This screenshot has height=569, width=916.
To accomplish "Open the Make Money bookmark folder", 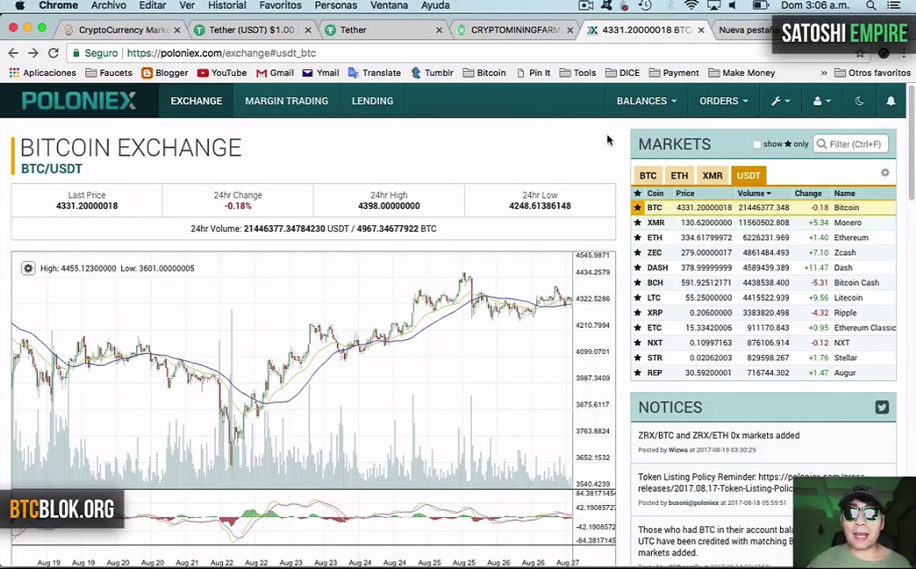I will [x=742, y=73].
